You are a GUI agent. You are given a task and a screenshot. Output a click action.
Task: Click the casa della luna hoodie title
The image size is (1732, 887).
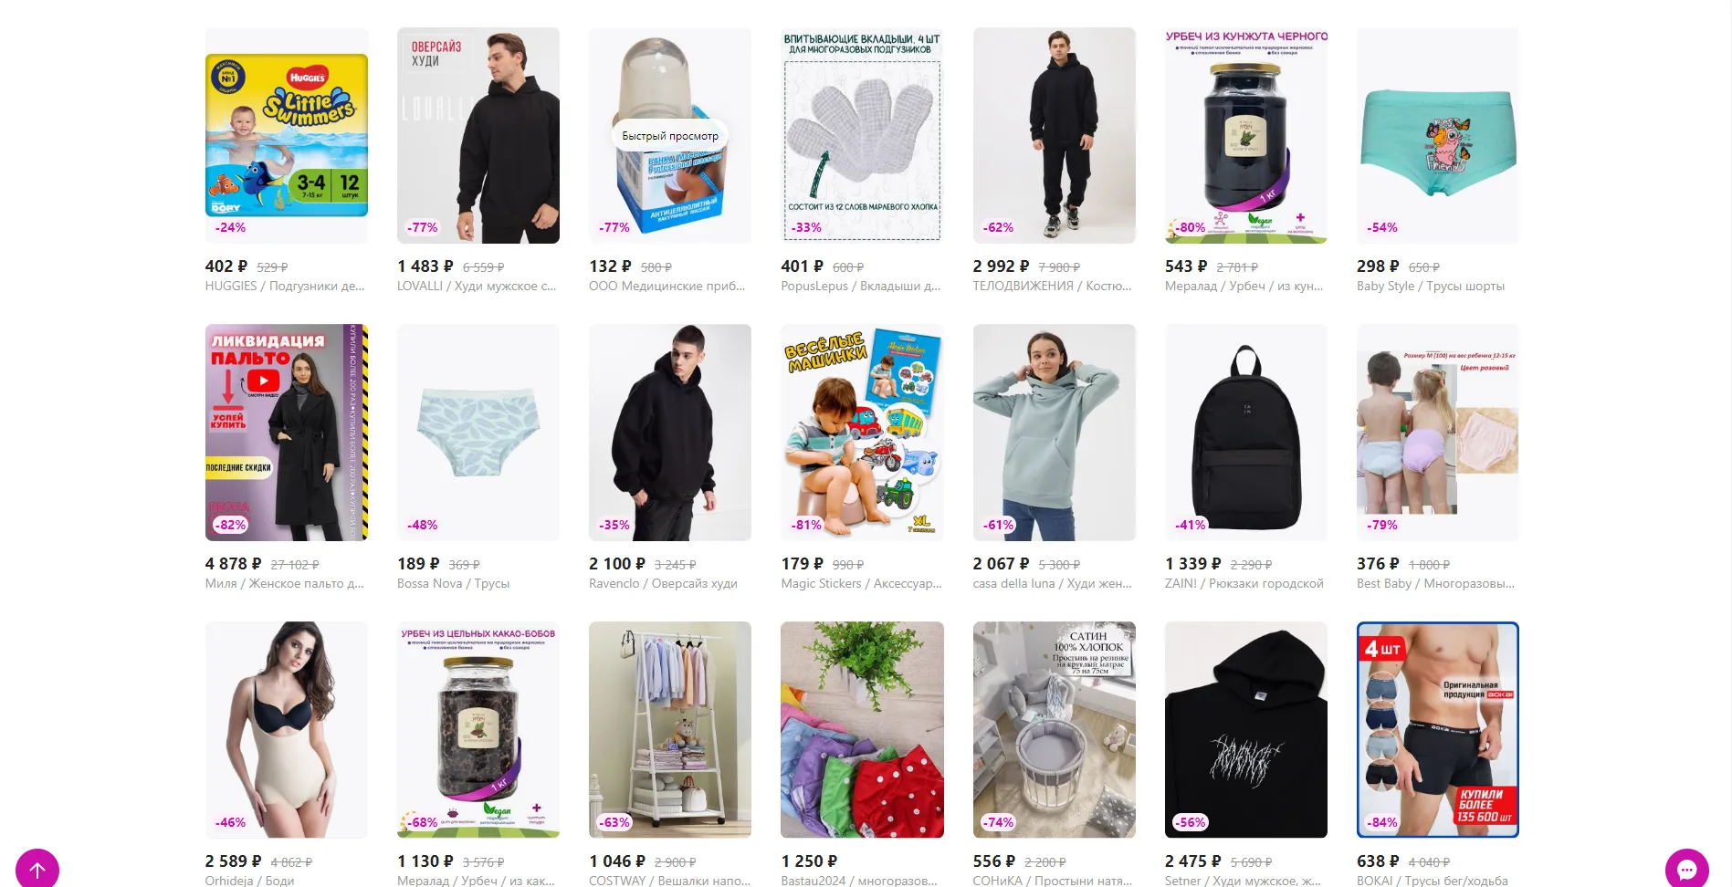[x=1053, y=584]
